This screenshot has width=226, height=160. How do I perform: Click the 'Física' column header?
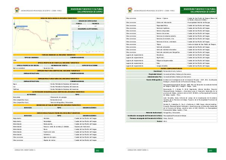click(79, 23)
